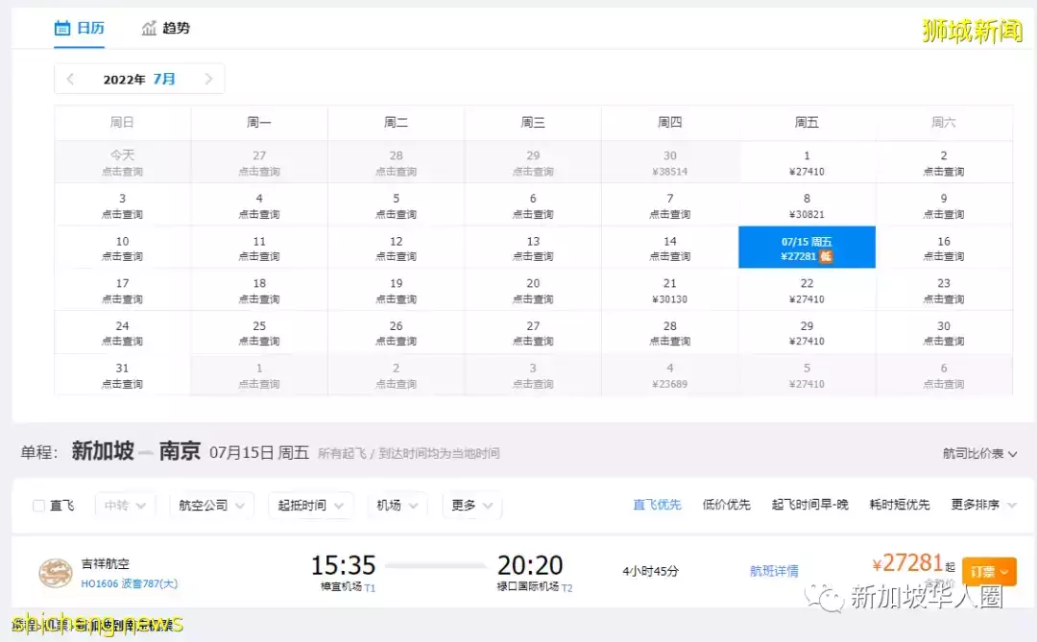Open the 起抵时间 time filter dropdown
Viewport: 1037px width, 642px height.
pos(310,504)
